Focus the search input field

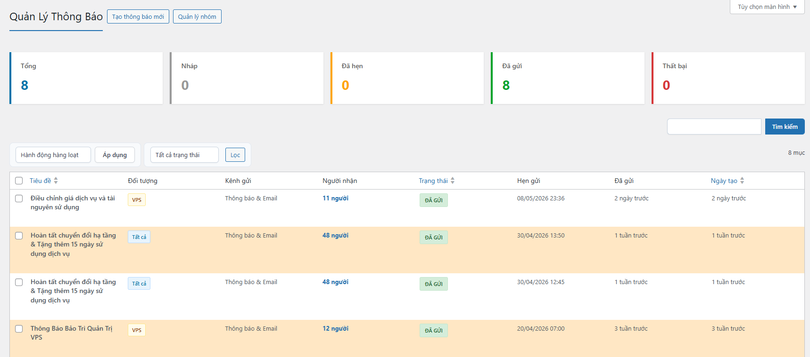click(714, 127)
